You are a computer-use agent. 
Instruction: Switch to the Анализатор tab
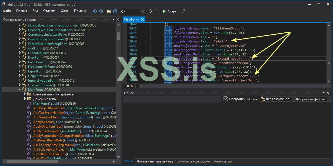(223, 161)
